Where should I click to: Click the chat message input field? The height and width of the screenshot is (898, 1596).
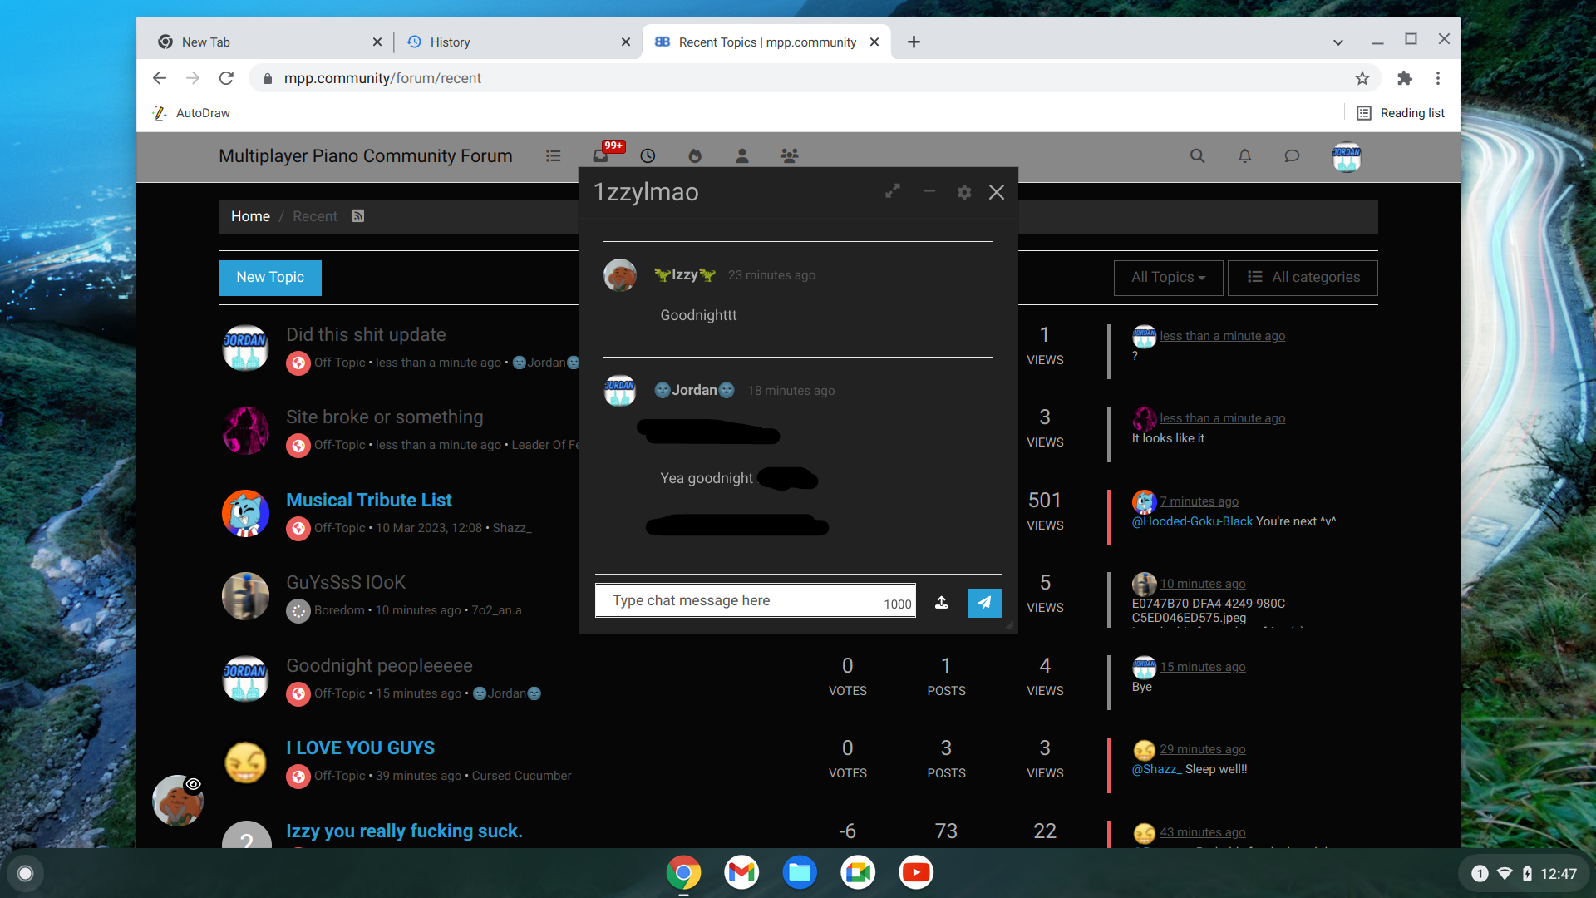(x=755, y=600)
